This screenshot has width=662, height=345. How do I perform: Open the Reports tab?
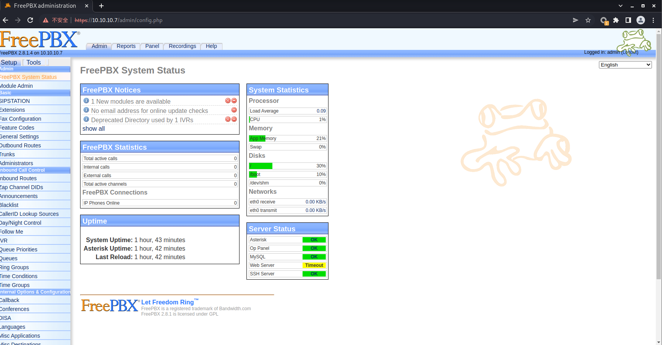pyautogui.click(x=126, y=46)
